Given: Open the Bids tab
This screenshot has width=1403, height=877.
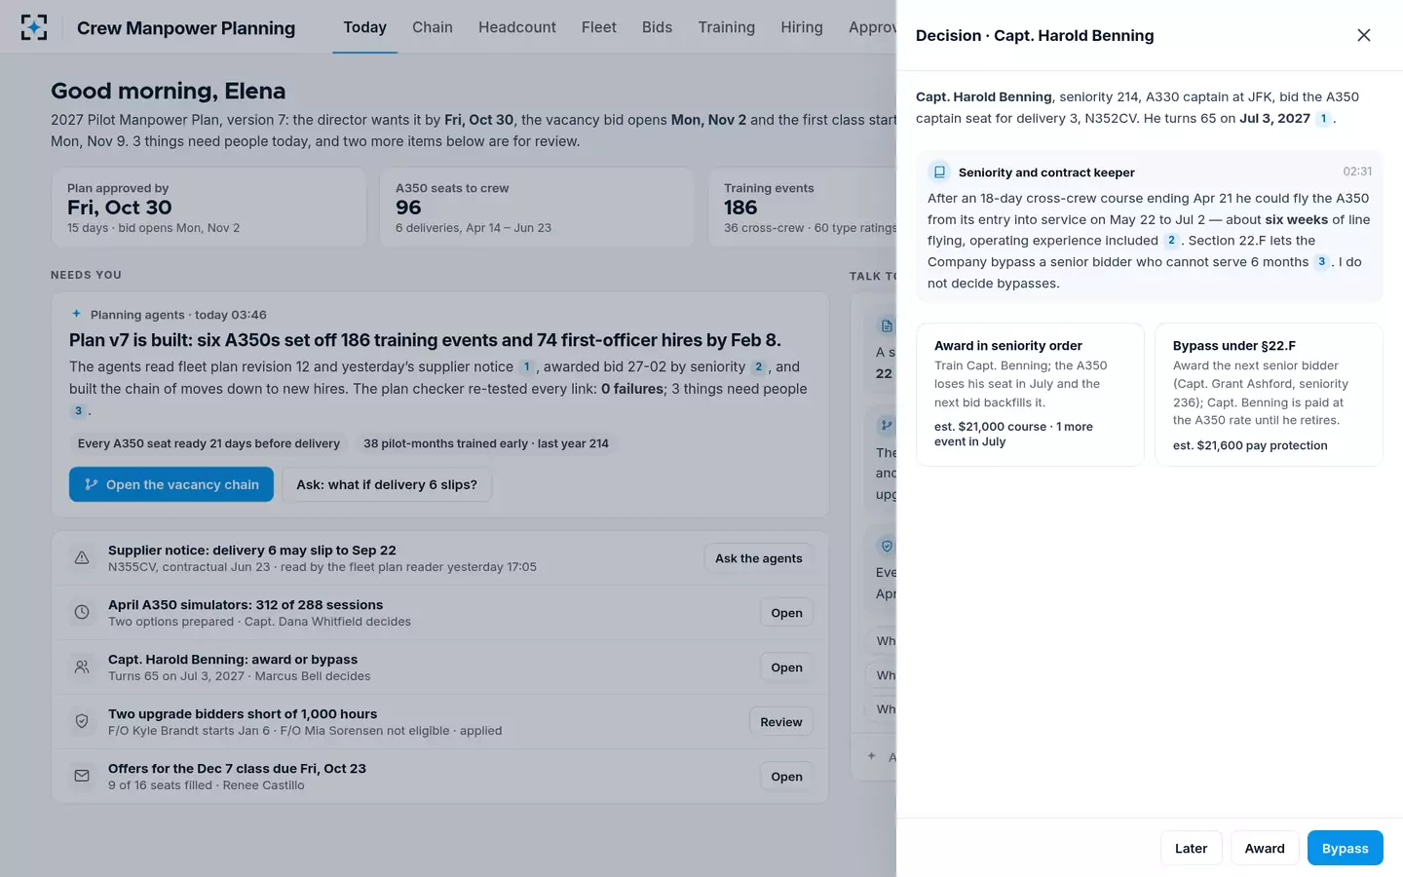Looking at the screenshot, I should click(x=657, y=27).
